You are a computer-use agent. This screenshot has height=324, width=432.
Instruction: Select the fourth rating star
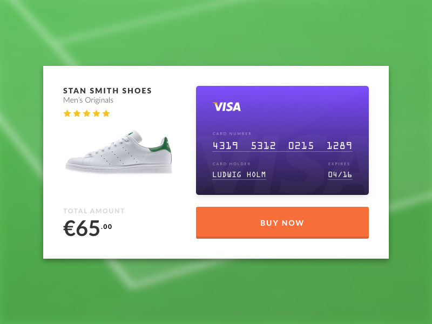pyautogui.click(x=96, y=113)
